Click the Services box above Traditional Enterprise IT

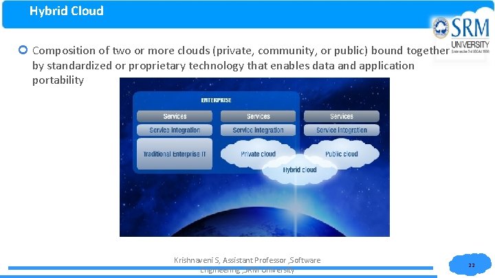click(x=175, y=116)
